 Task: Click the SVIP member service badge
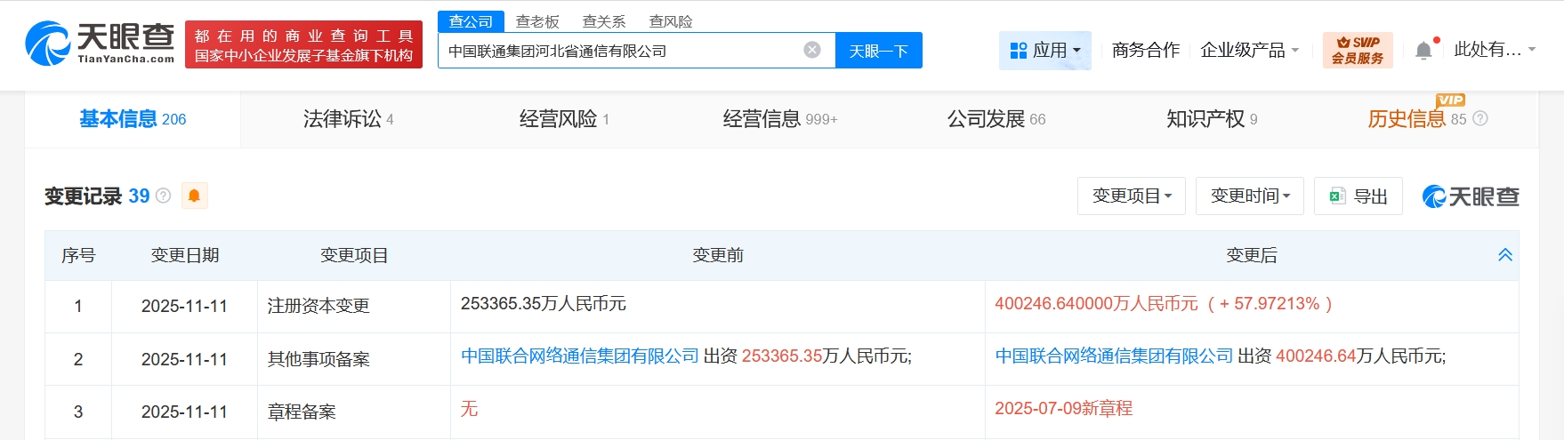(x=1357, y=50)
